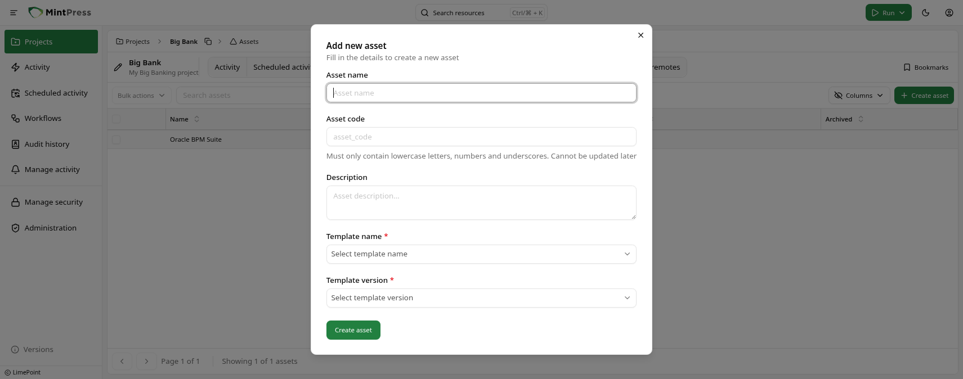Click the search magnifier in Search resources
Viewport: 963px width, 379px height.
coord(425,12)
